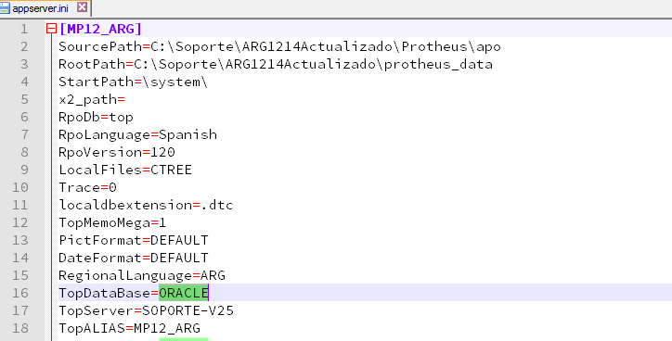Image resolution: width=672 pixels, height=341 pixels.
Task: Click the TopMemoMega=1 line
Action: (x=112, y=222)
